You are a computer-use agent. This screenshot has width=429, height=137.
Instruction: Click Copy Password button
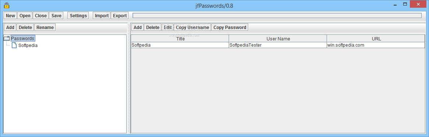click(230, 27)
